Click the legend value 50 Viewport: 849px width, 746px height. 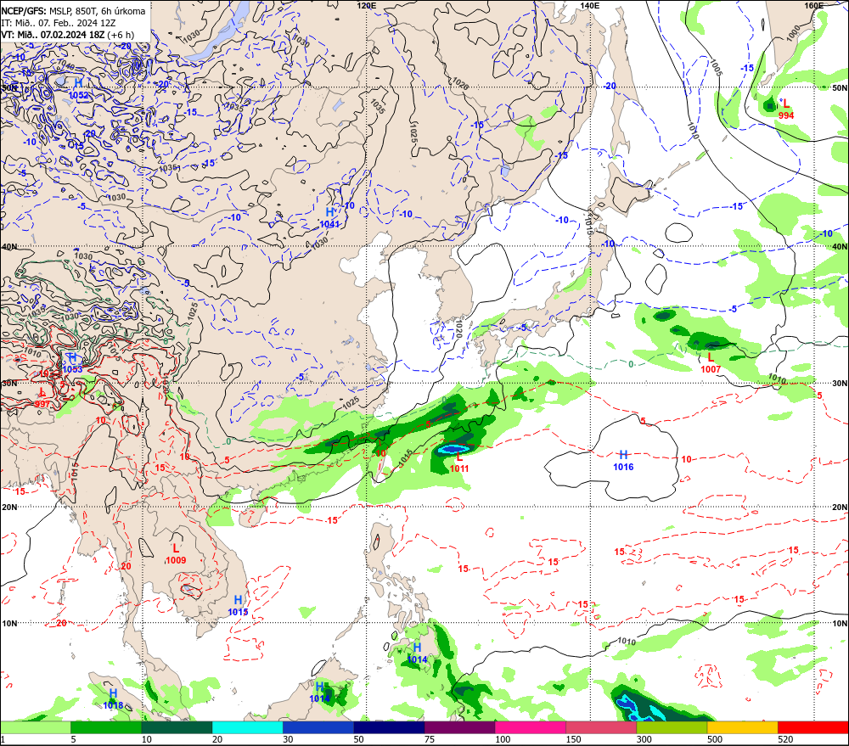(x=358, y=739)
